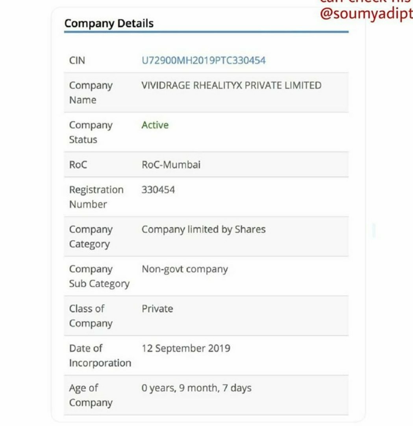Image resolution: width=413 pixels, height=426 pixels.
Task: Click the Company limited by Shares value
Action: (204, 230)
